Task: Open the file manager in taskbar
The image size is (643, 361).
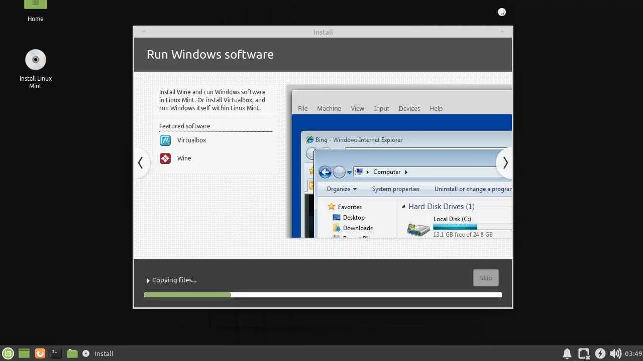Action: point(72,353)
